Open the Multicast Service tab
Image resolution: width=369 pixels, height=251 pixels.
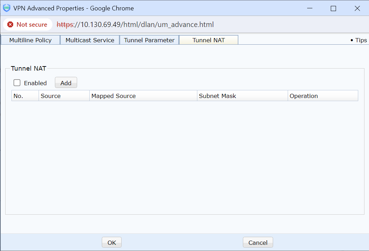coord(90,40)
